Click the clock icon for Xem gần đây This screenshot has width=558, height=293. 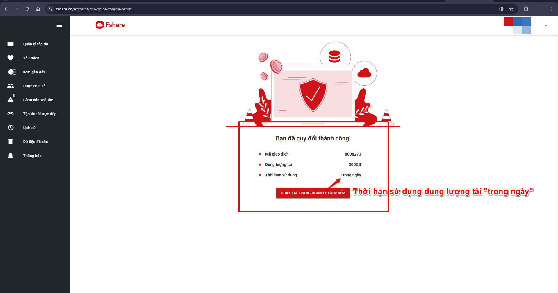coord(12,72)
